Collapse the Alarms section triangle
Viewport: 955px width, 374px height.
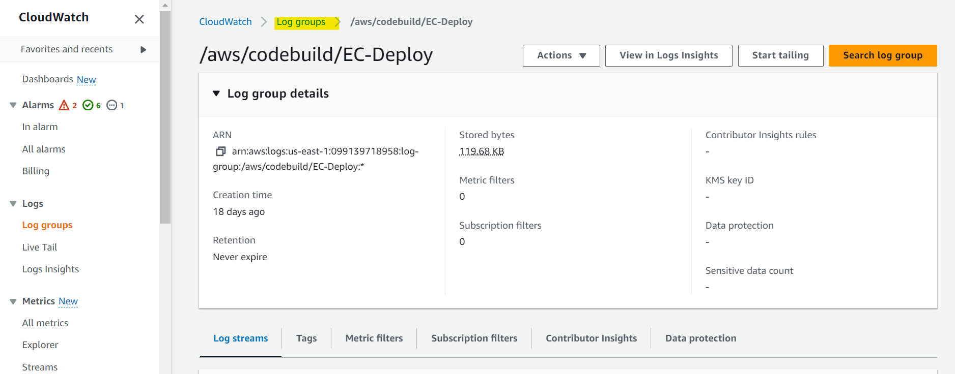pyautogui.click(x=13, y=105)
